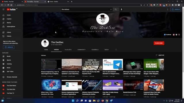
Task: Open the YouTube hamburger guide menu
Action: [x=3, y=9]
